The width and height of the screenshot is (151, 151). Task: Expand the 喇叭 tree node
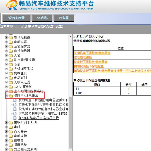6,127
